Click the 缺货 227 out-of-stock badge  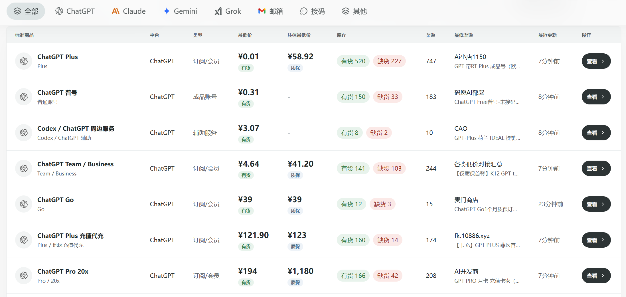point(389,61)
